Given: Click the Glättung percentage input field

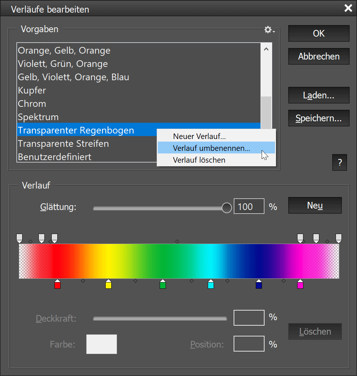Looking at the screenshot, I should point(249,206).
